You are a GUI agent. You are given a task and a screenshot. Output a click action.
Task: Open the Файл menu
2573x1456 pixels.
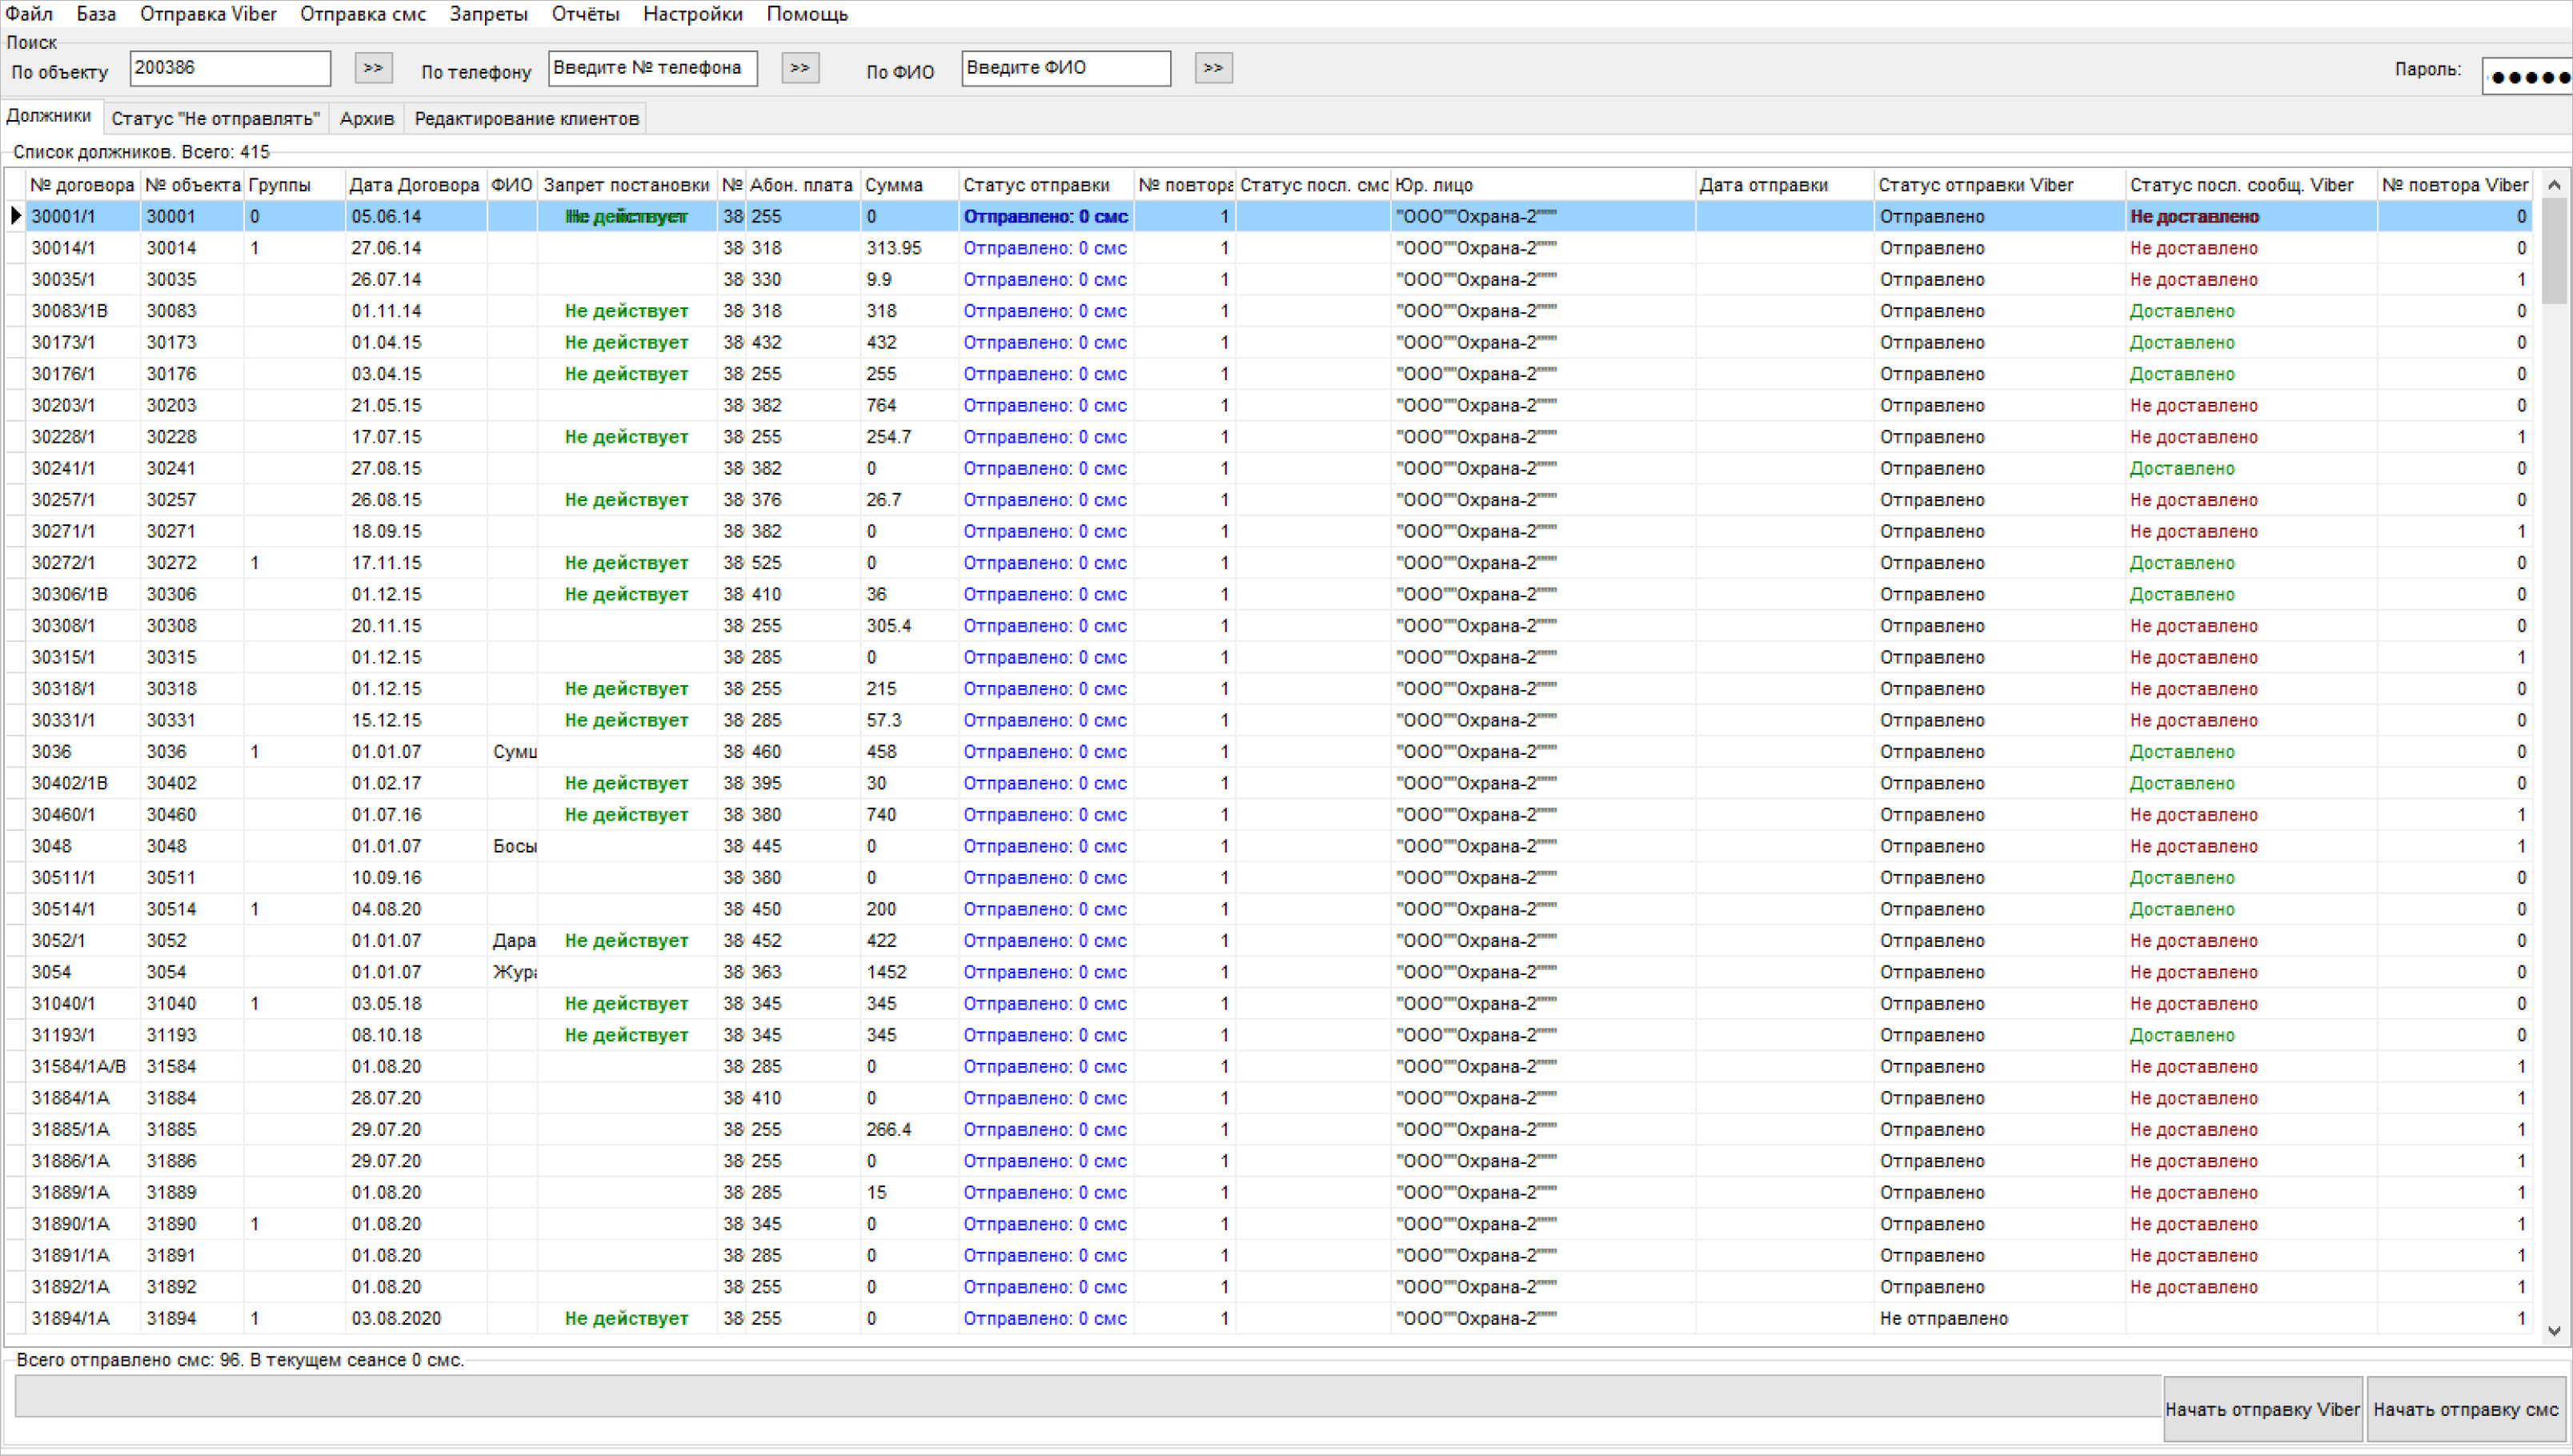pos(29,14)
